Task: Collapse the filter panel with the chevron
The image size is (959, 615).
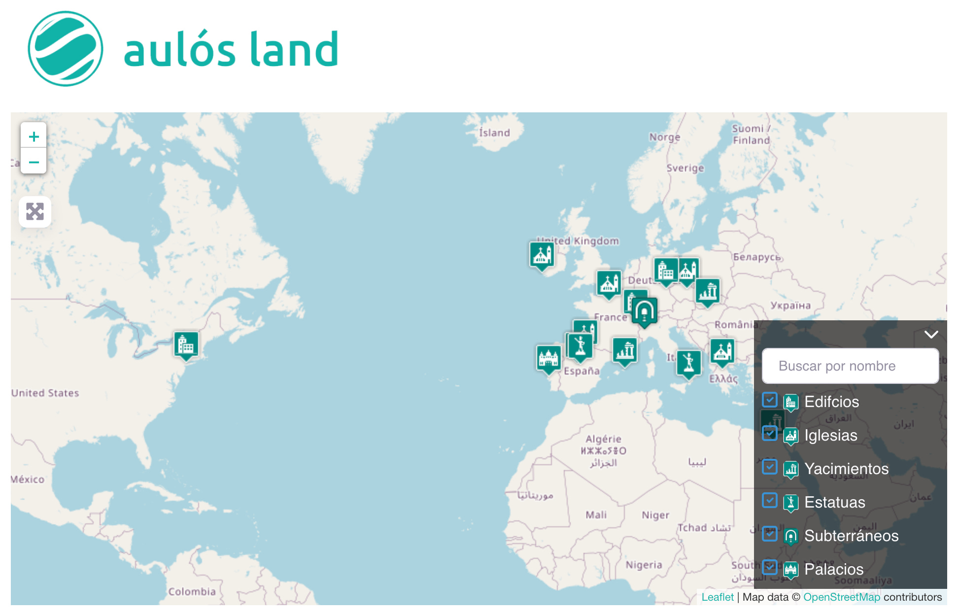Action: click(931, 335)
